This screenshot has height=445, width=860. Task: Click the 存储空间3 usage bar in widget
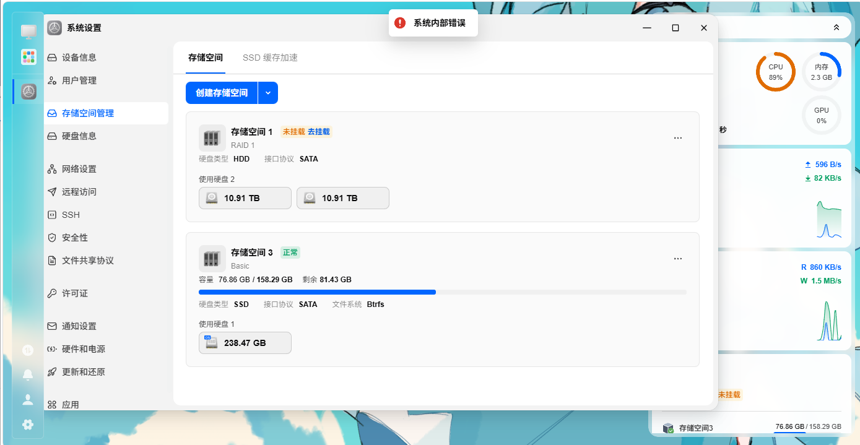point(808,433)
